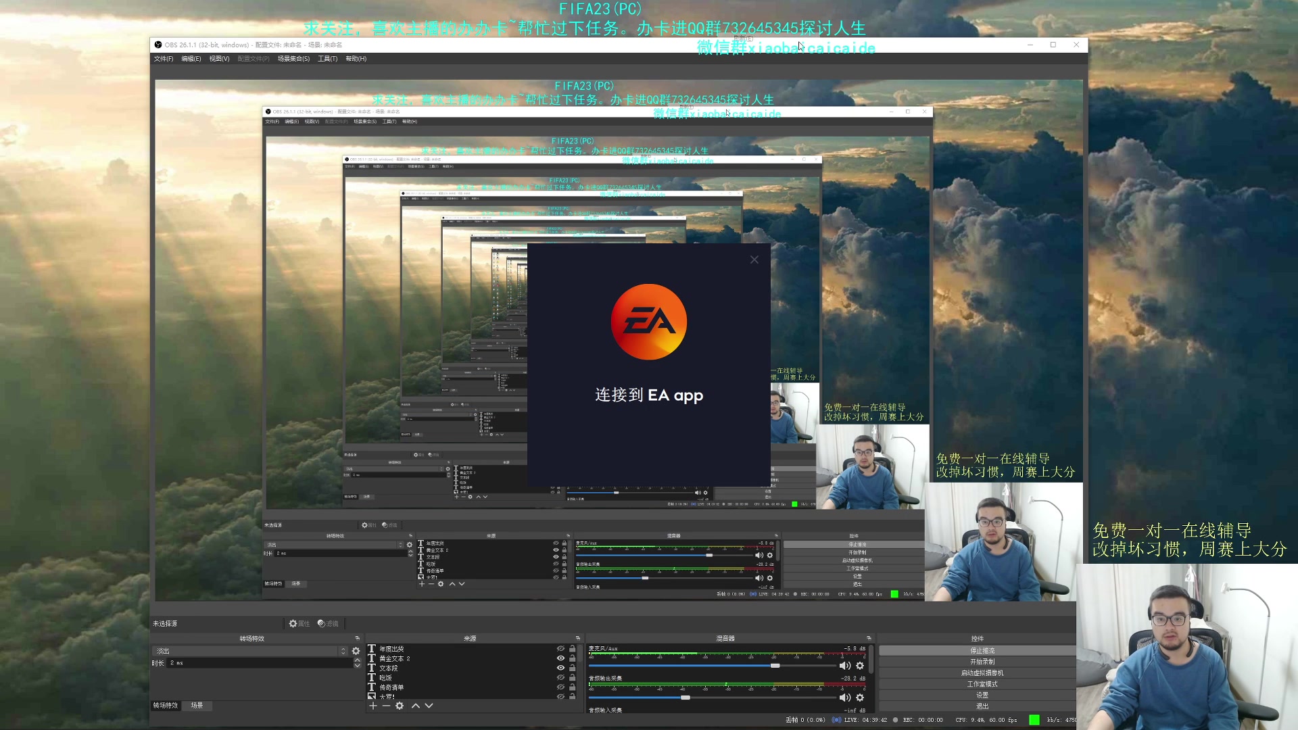Move source up with the up arrow
1298x730 pixels.
click(x=415, y=706)
